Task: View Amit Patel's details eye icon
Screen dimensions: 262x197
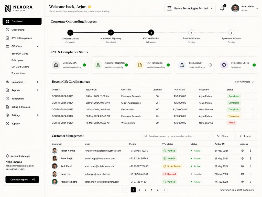Action: (x=243, y=166)
